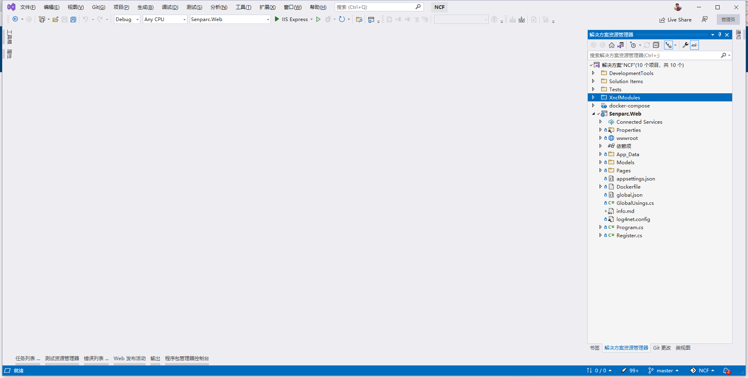Click Start Without Debugging outline play icon
The image size is (748, 378).
pos(318,19)
